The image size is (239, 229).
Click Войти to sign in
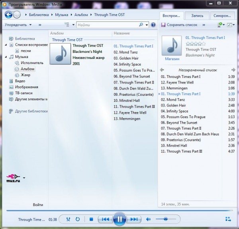coord(38,205)
